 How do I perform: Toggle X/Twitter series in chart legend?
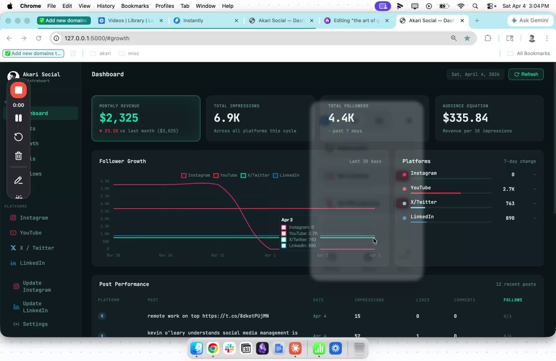pos(255,175)
